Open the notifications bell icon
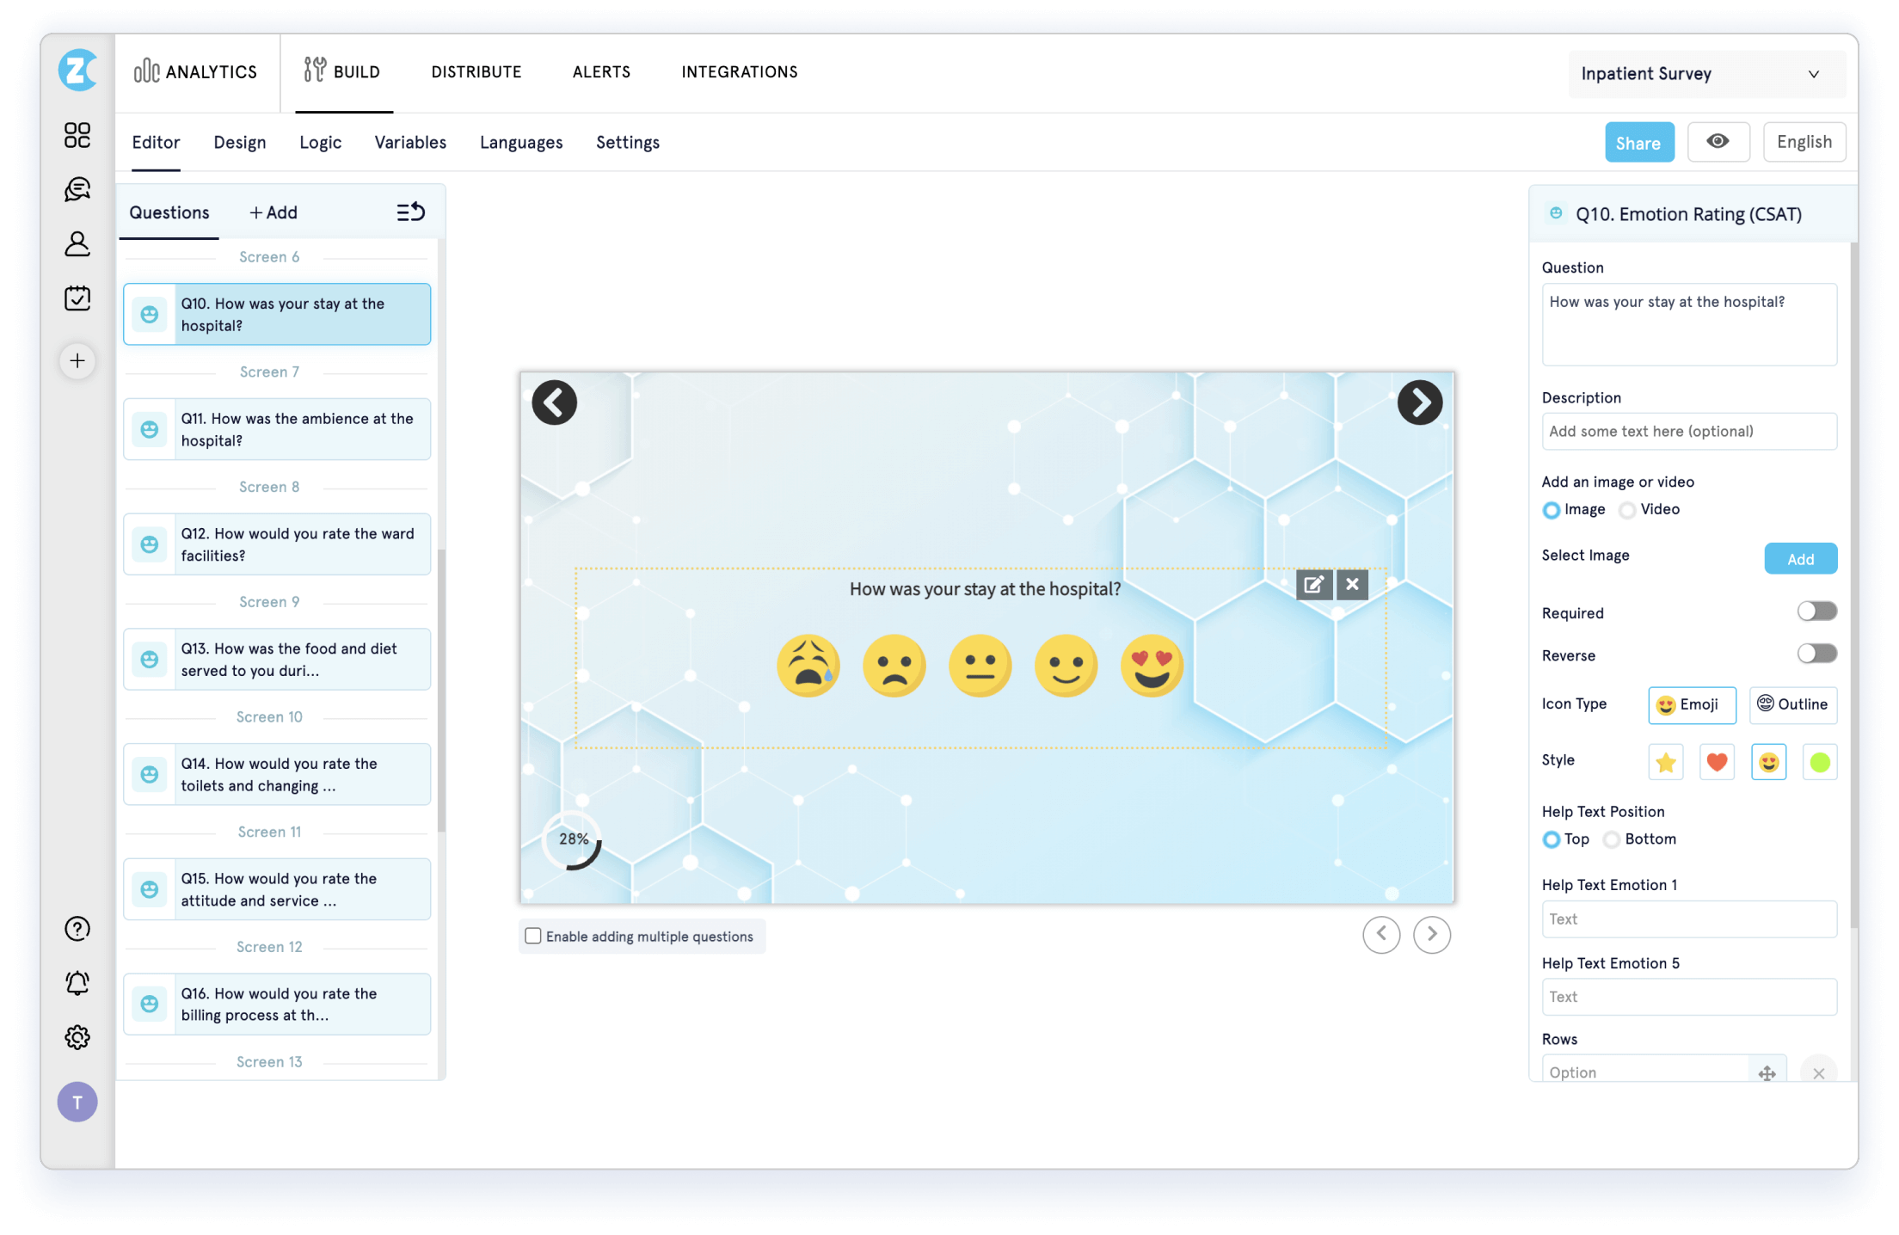Viewport: 1899px width, 1235px height. click(77, 982)
